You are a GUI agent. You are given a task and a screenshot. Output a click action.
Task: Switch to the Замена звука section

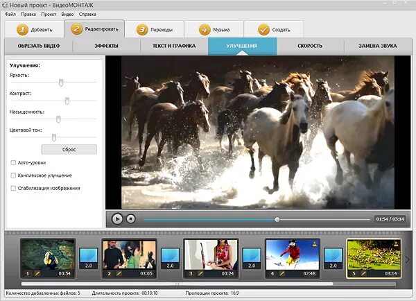click(x=378, y=46)
